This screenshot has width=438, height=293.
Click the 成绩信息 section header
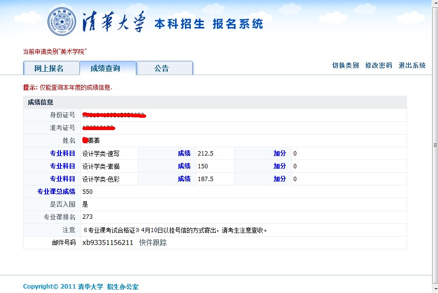41,102
